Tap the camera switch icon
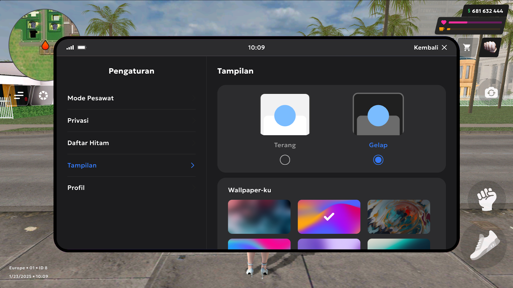This screenshot has width=513, height=288. (491, 93)
